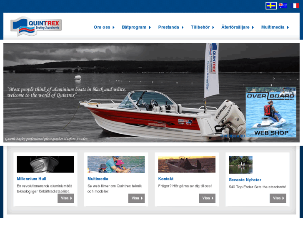Switch language with the Swedish flag
303x227 pixels.
pyautogui.click(x=271, y=6)
